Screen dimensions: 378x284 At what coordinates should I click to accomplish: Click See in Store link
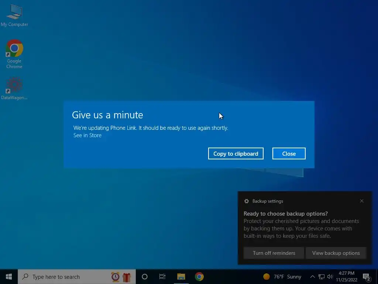click(x=87, y=135)
